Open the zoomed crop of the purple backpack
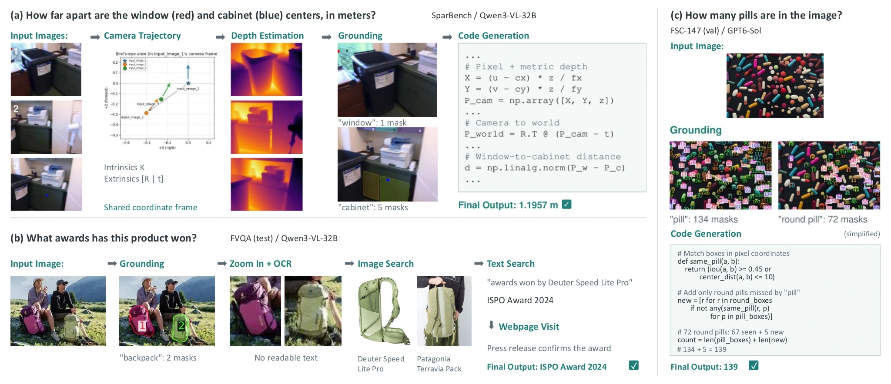The width and height of the screenshot is (891, 384). pos(255,311)
